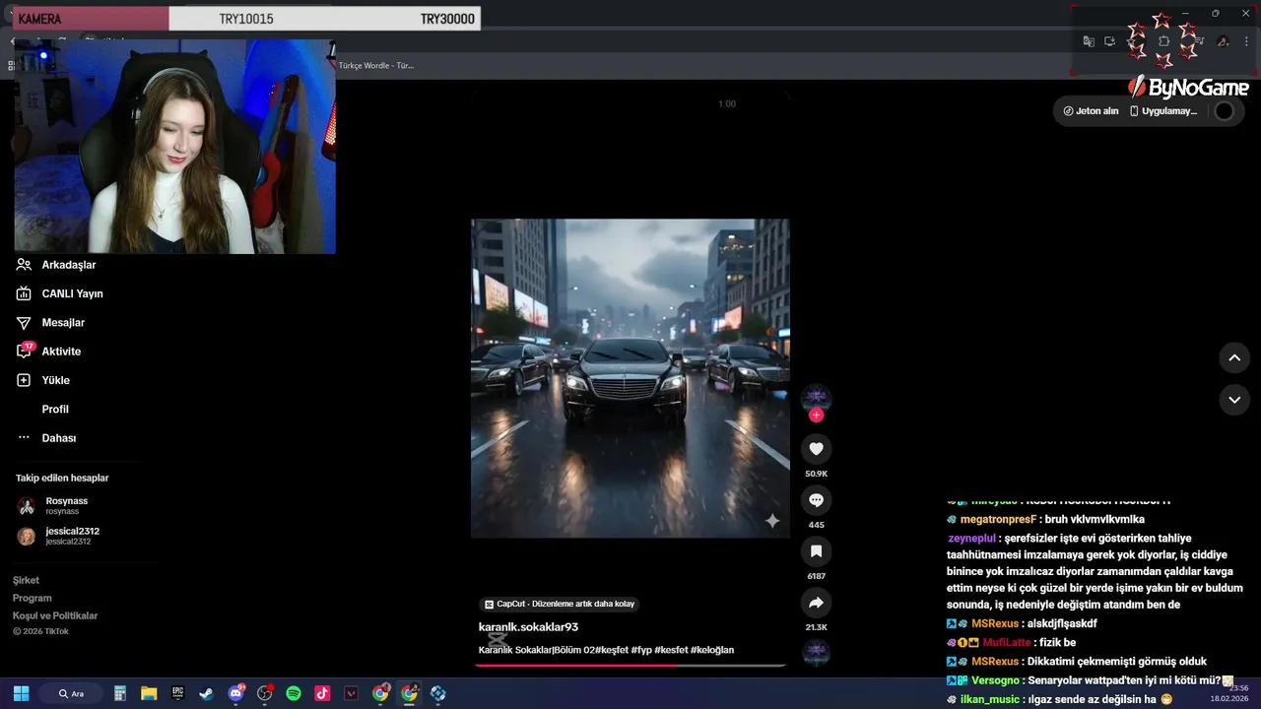Open the profile avatar circle in the top bar
The width and height of the screenshot is (1261, 709).
coord(1224,111)
